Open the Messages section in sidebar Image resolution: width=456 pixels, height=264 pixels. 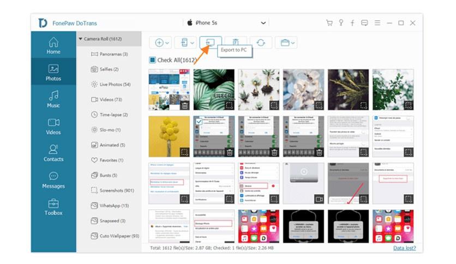[x=53, y=180]
